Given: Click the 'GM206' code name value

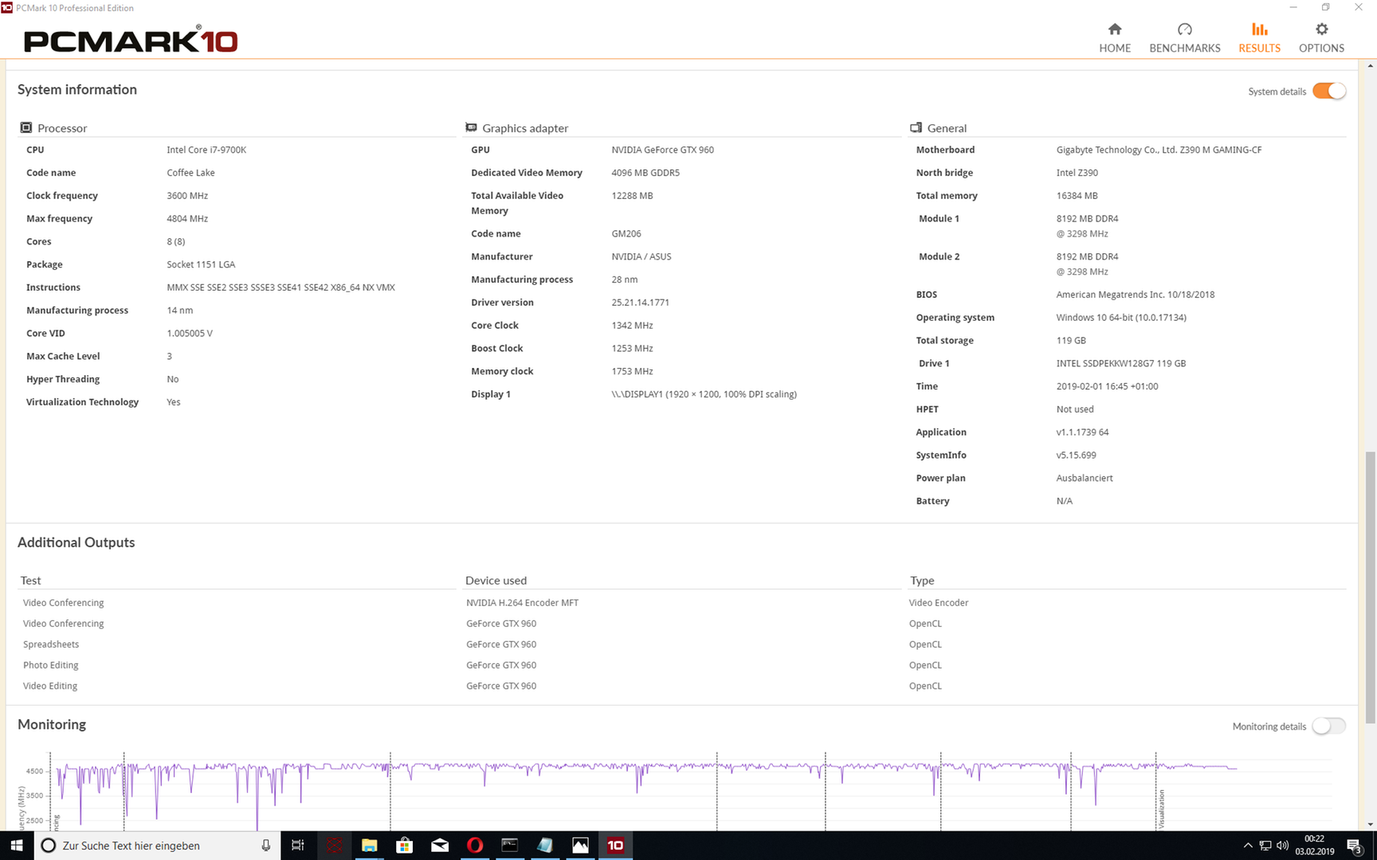Looking at the screenshot, I should 626,233.
